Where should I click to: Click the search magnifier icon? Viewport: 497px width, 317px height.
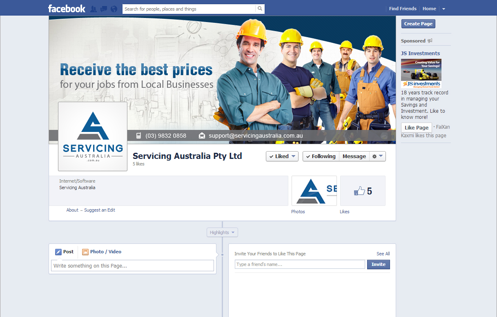pyautogui.click(x=260, y=9)
